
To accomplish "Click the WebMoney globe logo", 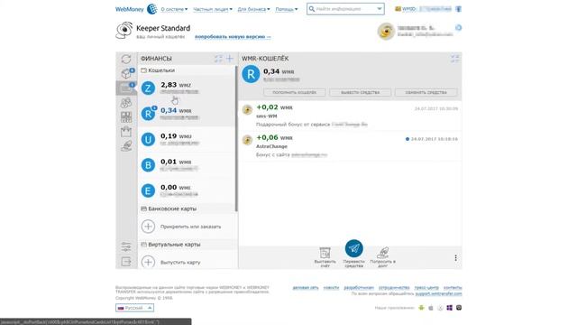I will [x=152, y=9].
